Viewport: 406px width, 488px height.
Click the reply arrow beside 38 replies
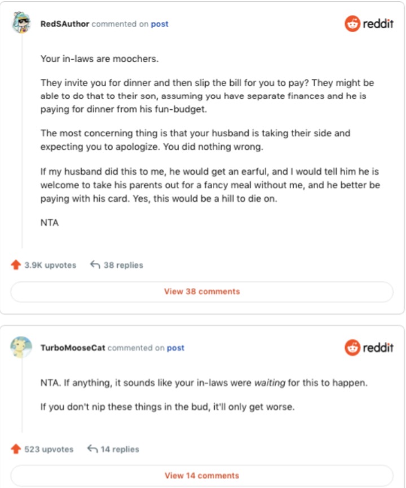(95, 265)
